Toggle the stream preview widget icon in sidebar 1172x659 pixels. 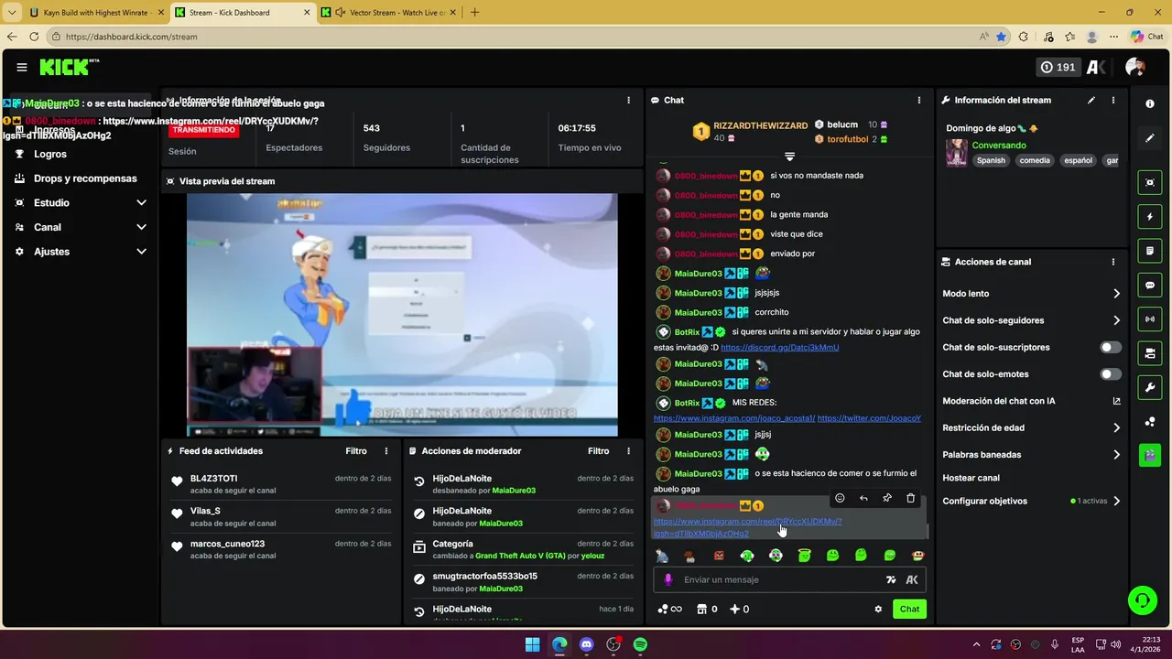point(1150,183)
